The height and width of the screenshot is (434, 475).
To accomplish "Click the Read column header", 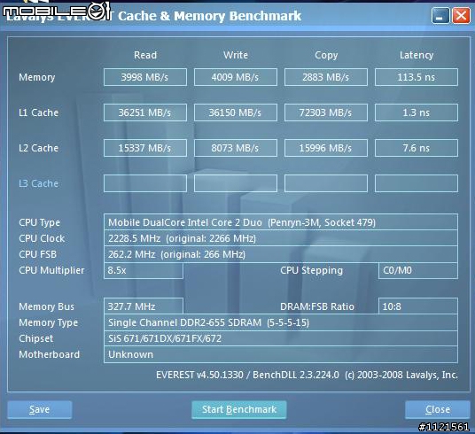I will pyautogui.click(x=145, y=55).
